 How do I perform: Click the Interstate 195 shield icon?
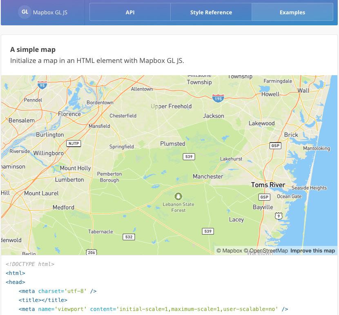tap(218, 98)
